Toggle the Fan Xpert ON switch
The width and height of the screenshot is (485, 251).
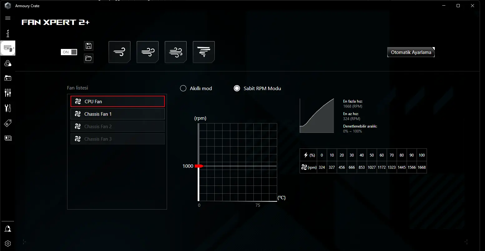pos(69,52)
